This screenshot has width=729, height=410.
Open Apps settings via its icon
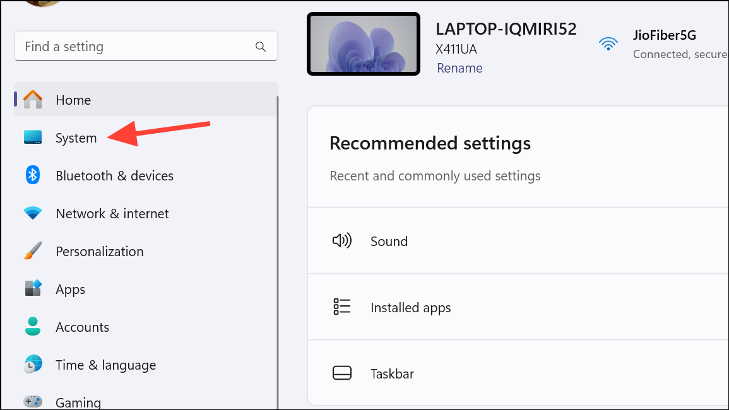32,289
